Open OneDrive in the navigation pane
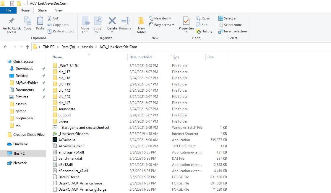331x193 pixels. pos(20,144)
